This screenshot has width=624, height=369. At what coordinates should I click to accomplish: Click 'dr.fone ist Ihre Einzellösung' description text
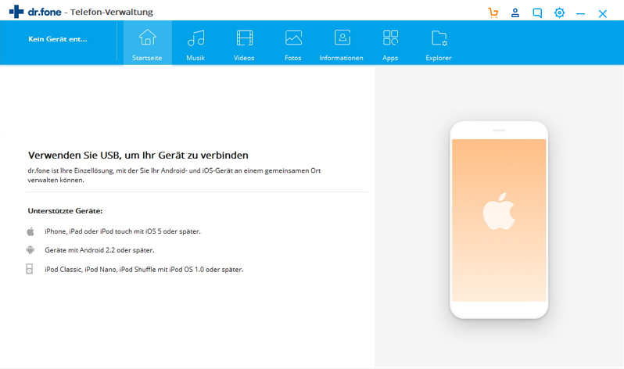click(174, 175)
